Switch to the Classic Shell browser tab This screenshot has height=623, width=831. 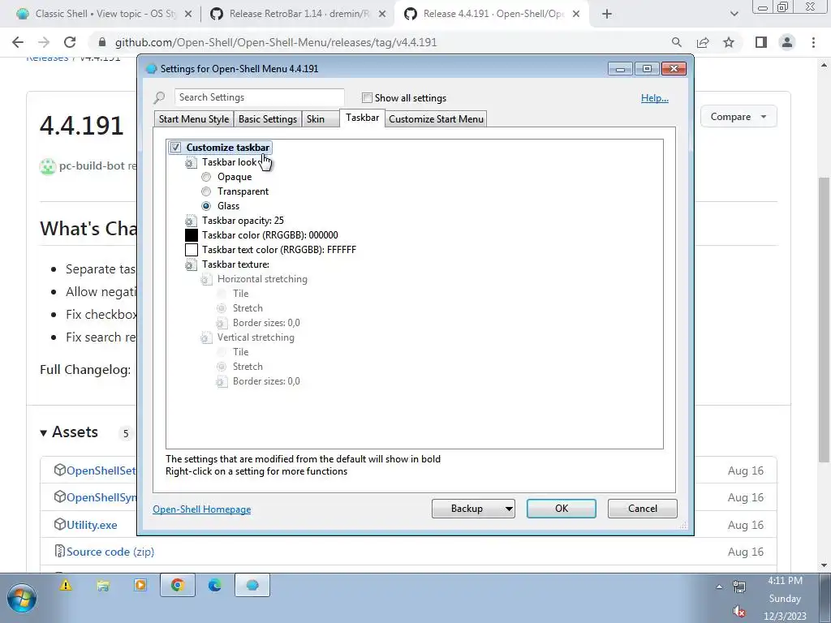(105, 14)
